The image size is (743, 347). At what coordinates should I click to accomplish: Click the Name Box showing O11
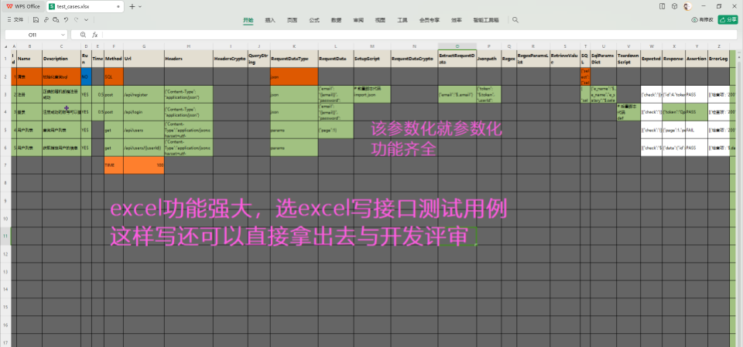pyautogui.click(x=33, y=35)
